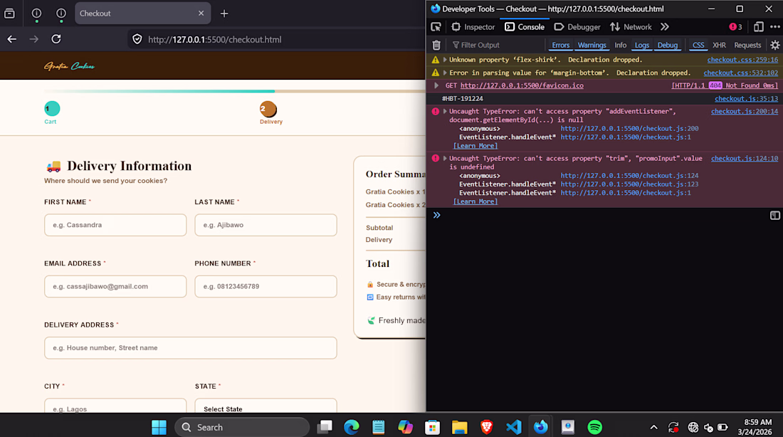This screenshot has height=437, width=783.
Task: Toggle the Requests console filter
Action: pyautogui.click(x=747, y=45)
